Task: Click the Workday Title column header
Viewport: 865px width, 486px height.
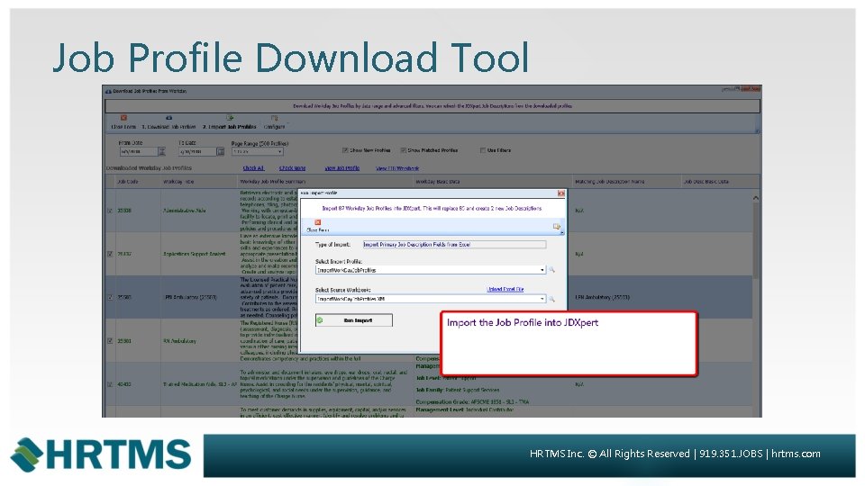Action: (x=199, y=181)
